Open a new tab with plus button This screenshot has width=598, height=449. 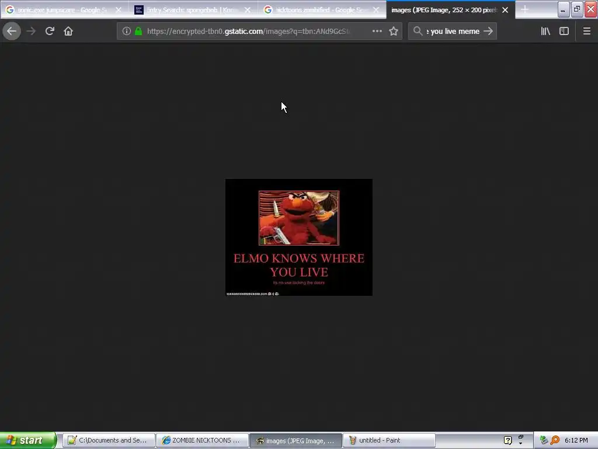pos(525,10)
